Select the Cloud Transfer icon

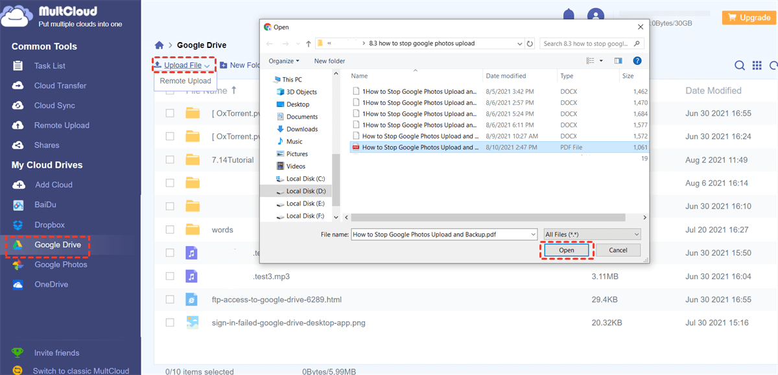(x=19, y=85)
